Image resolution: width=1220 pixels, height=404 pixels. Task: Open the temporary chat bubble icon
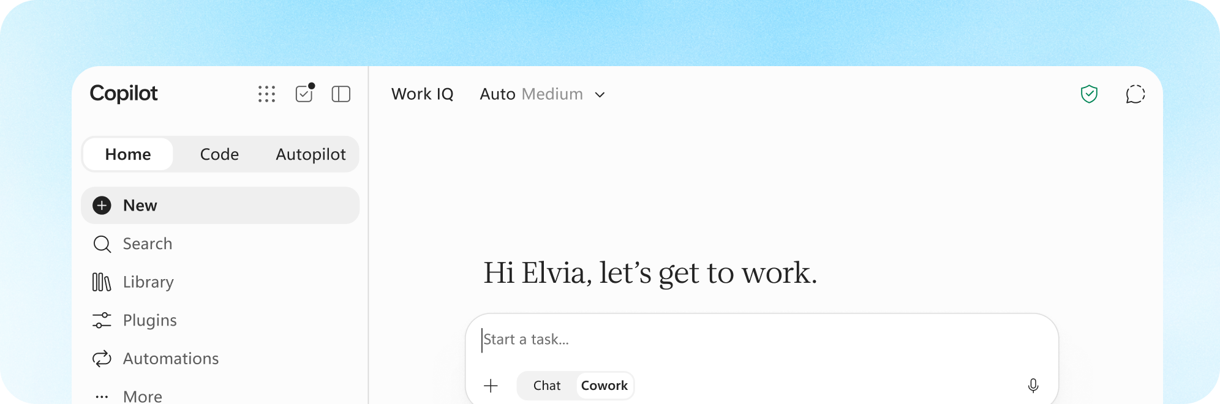click(1135, 94)
